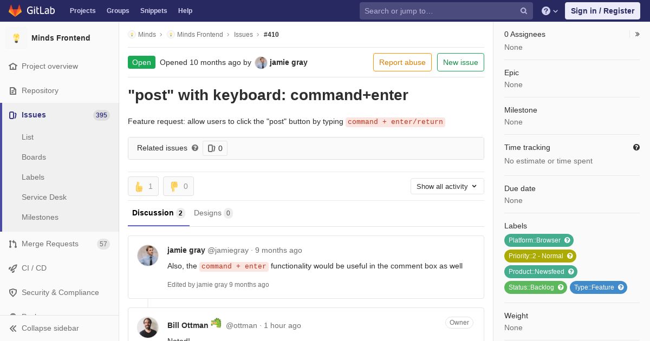Screen dimensions: 650x341
Task: Click Bill Ottman's comment avatar
Action: tap(148, 327)
